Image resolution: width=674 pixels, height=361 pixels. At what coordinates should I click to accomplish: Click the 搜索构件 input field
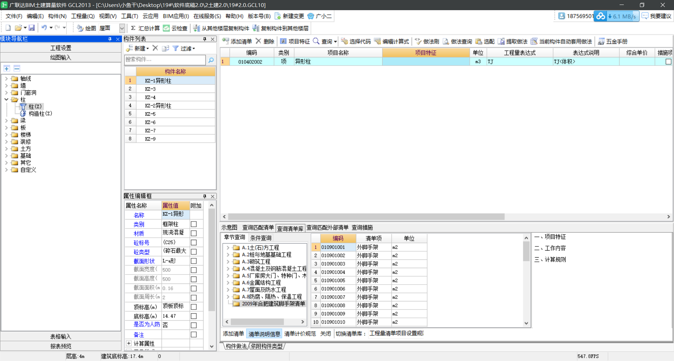pos(165,60)
